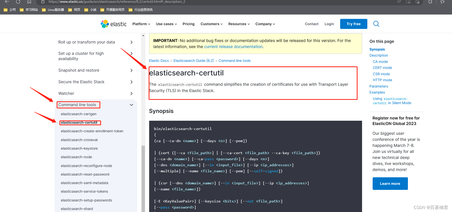Screen dimensions: 452x212
Task: Open the Customers menu
Action: click(212, 24)
